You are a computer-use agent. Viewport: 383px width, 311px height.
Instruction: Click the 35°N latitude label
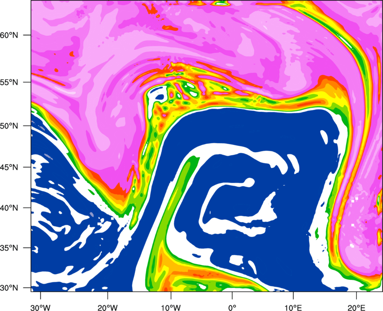click(9, 248)
